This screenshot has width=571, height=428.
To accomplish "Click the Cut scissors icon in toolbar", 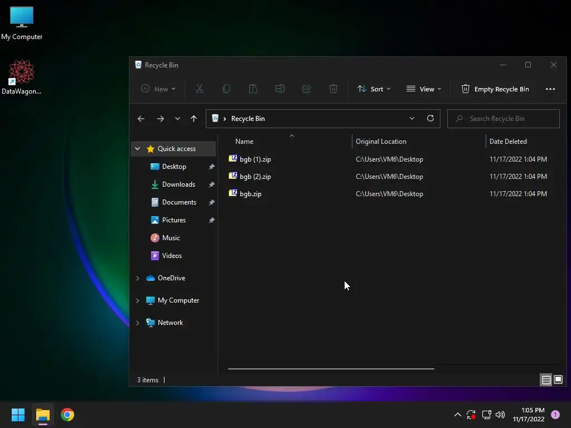I will pyautogui.click(x=200, y=89).
